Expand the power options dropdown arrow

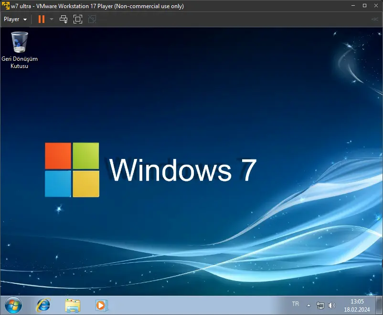tap(52, 19)
